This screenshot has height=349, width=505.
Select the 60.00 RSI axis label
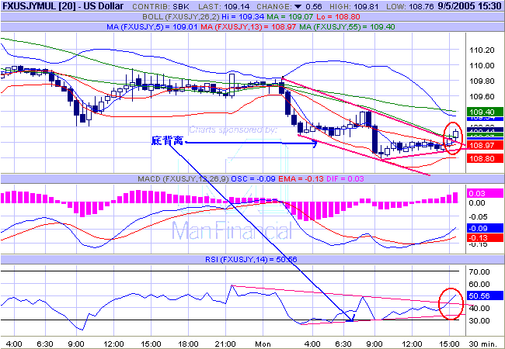click(479, 284)
